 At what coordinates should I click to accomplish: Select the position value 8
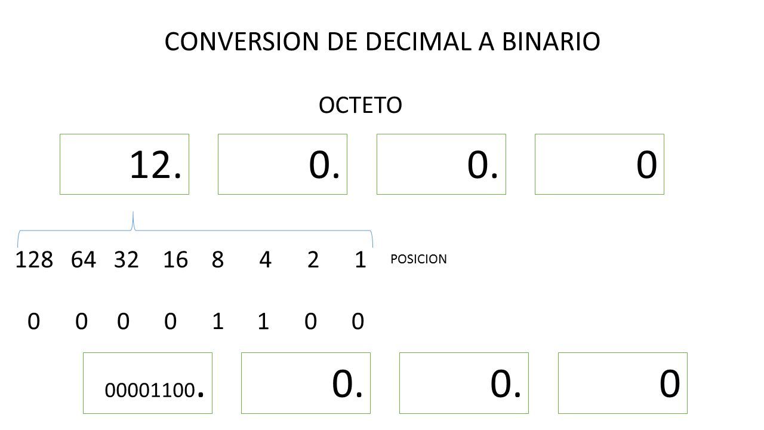click(217, 260)
